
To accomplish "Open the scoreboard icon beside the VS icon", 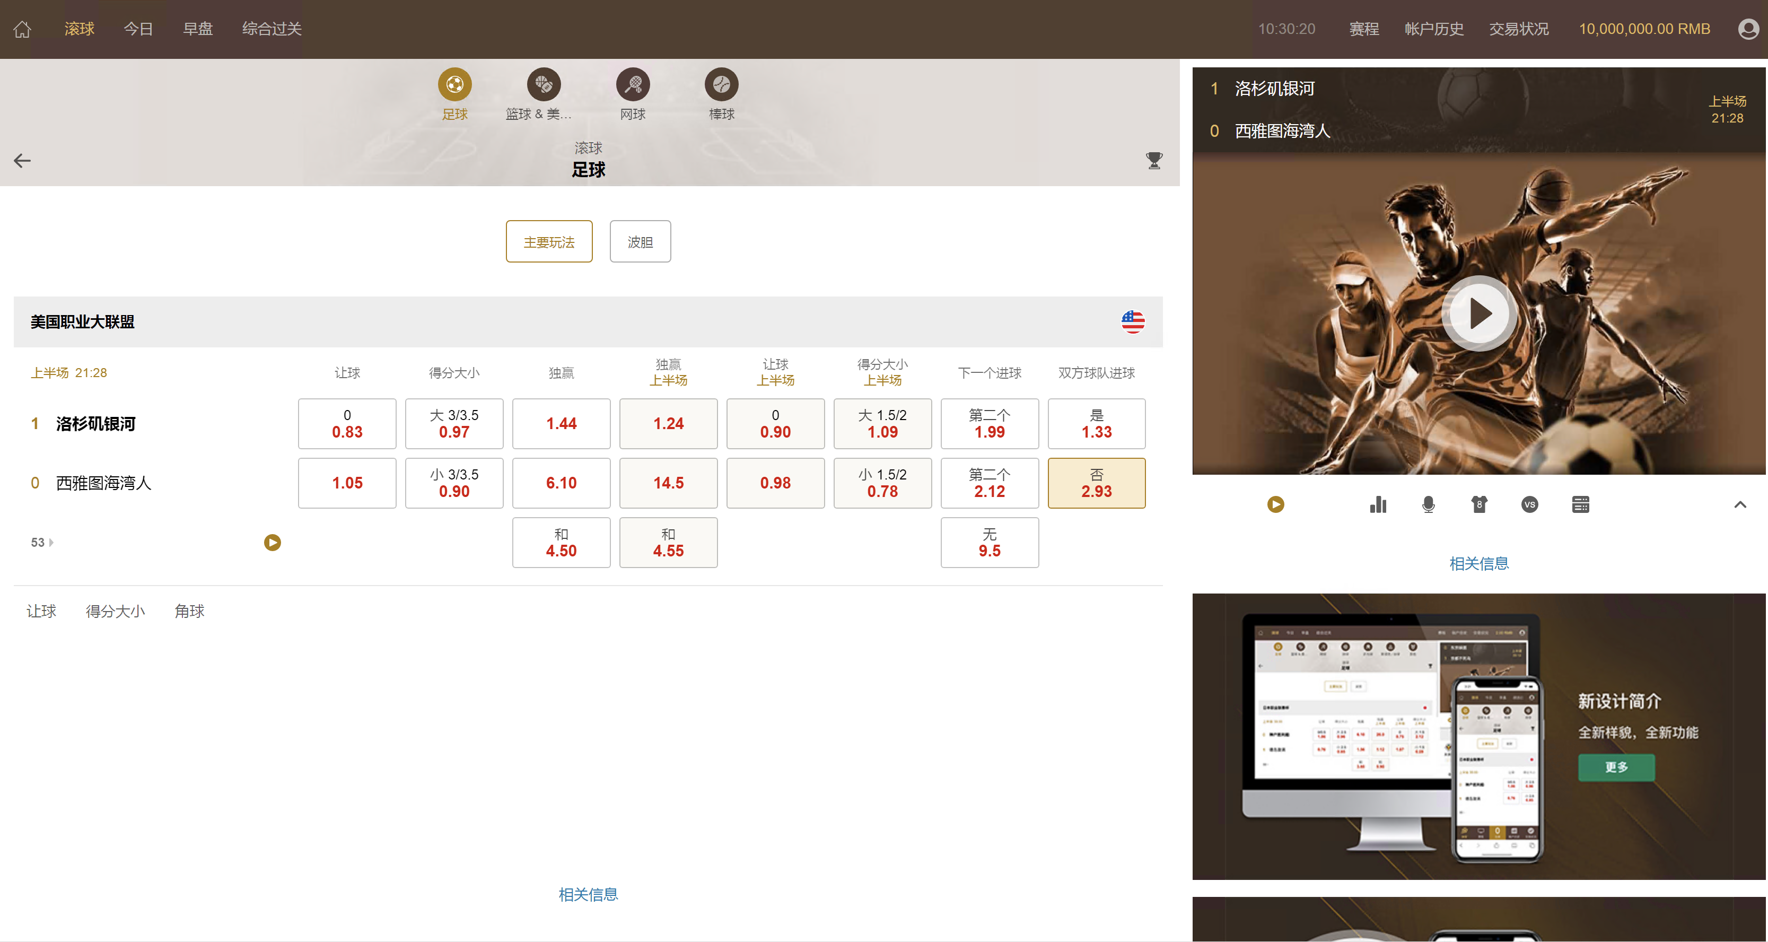I will [1581, 504].
